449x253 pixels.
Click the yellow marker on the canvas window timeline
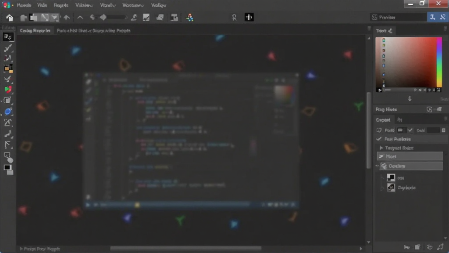coord(137,205)
